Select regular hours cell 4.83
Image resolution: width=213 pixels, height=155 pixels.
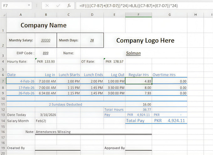[x=138, y=81]
